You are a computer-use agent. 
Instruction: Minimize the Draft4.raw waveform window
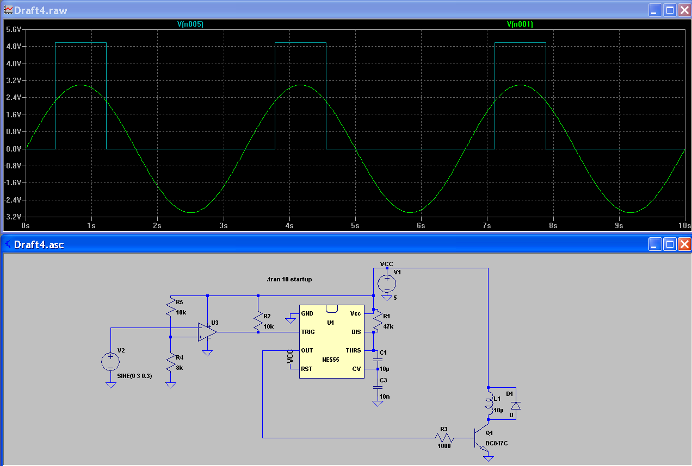(x=655, y=10)
